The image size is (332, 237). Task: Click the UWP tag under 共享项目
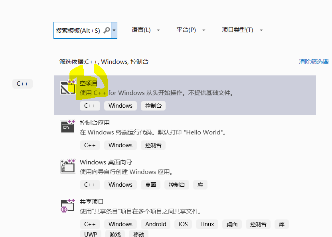91,234
